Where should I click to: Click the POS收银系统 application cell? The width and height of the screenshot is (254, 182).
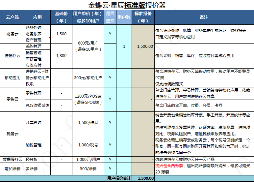pyautogui.click(x=38, y=106)
